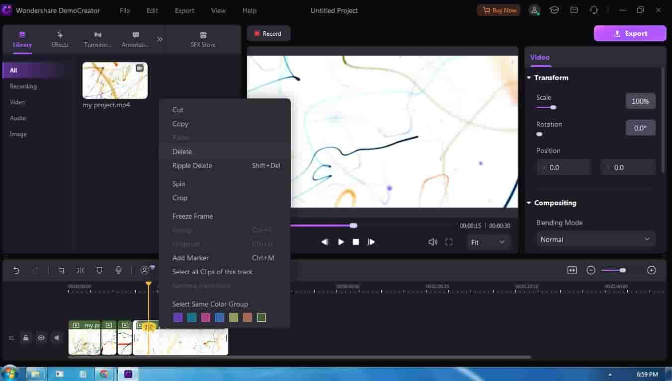
Task: Zoom in the timeline with plus icon
Action: pyautogui.click(x=652, y=270)
